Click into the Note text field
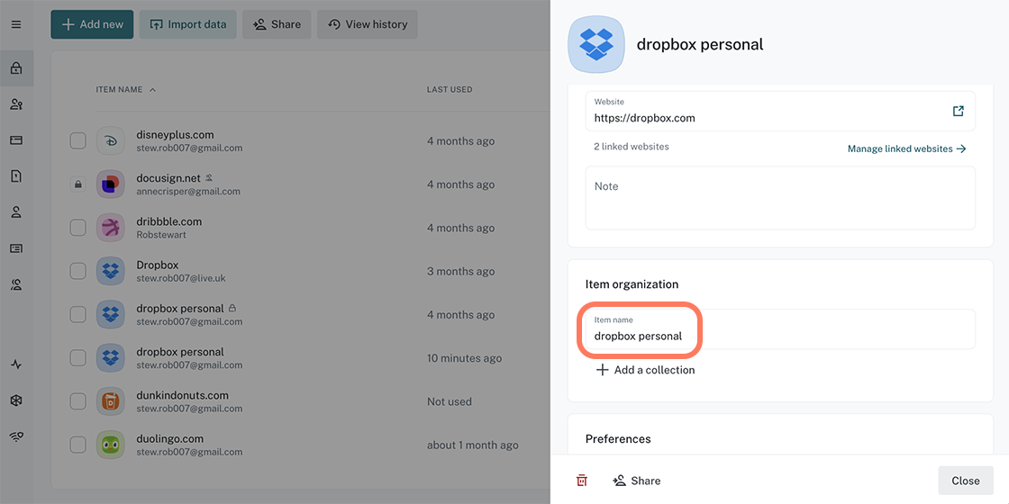1009x504 pixels. [780, 198]
